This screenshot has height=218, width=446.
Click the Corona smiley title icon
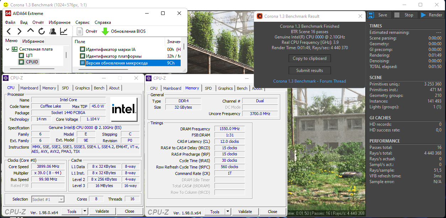pos(6,5)
